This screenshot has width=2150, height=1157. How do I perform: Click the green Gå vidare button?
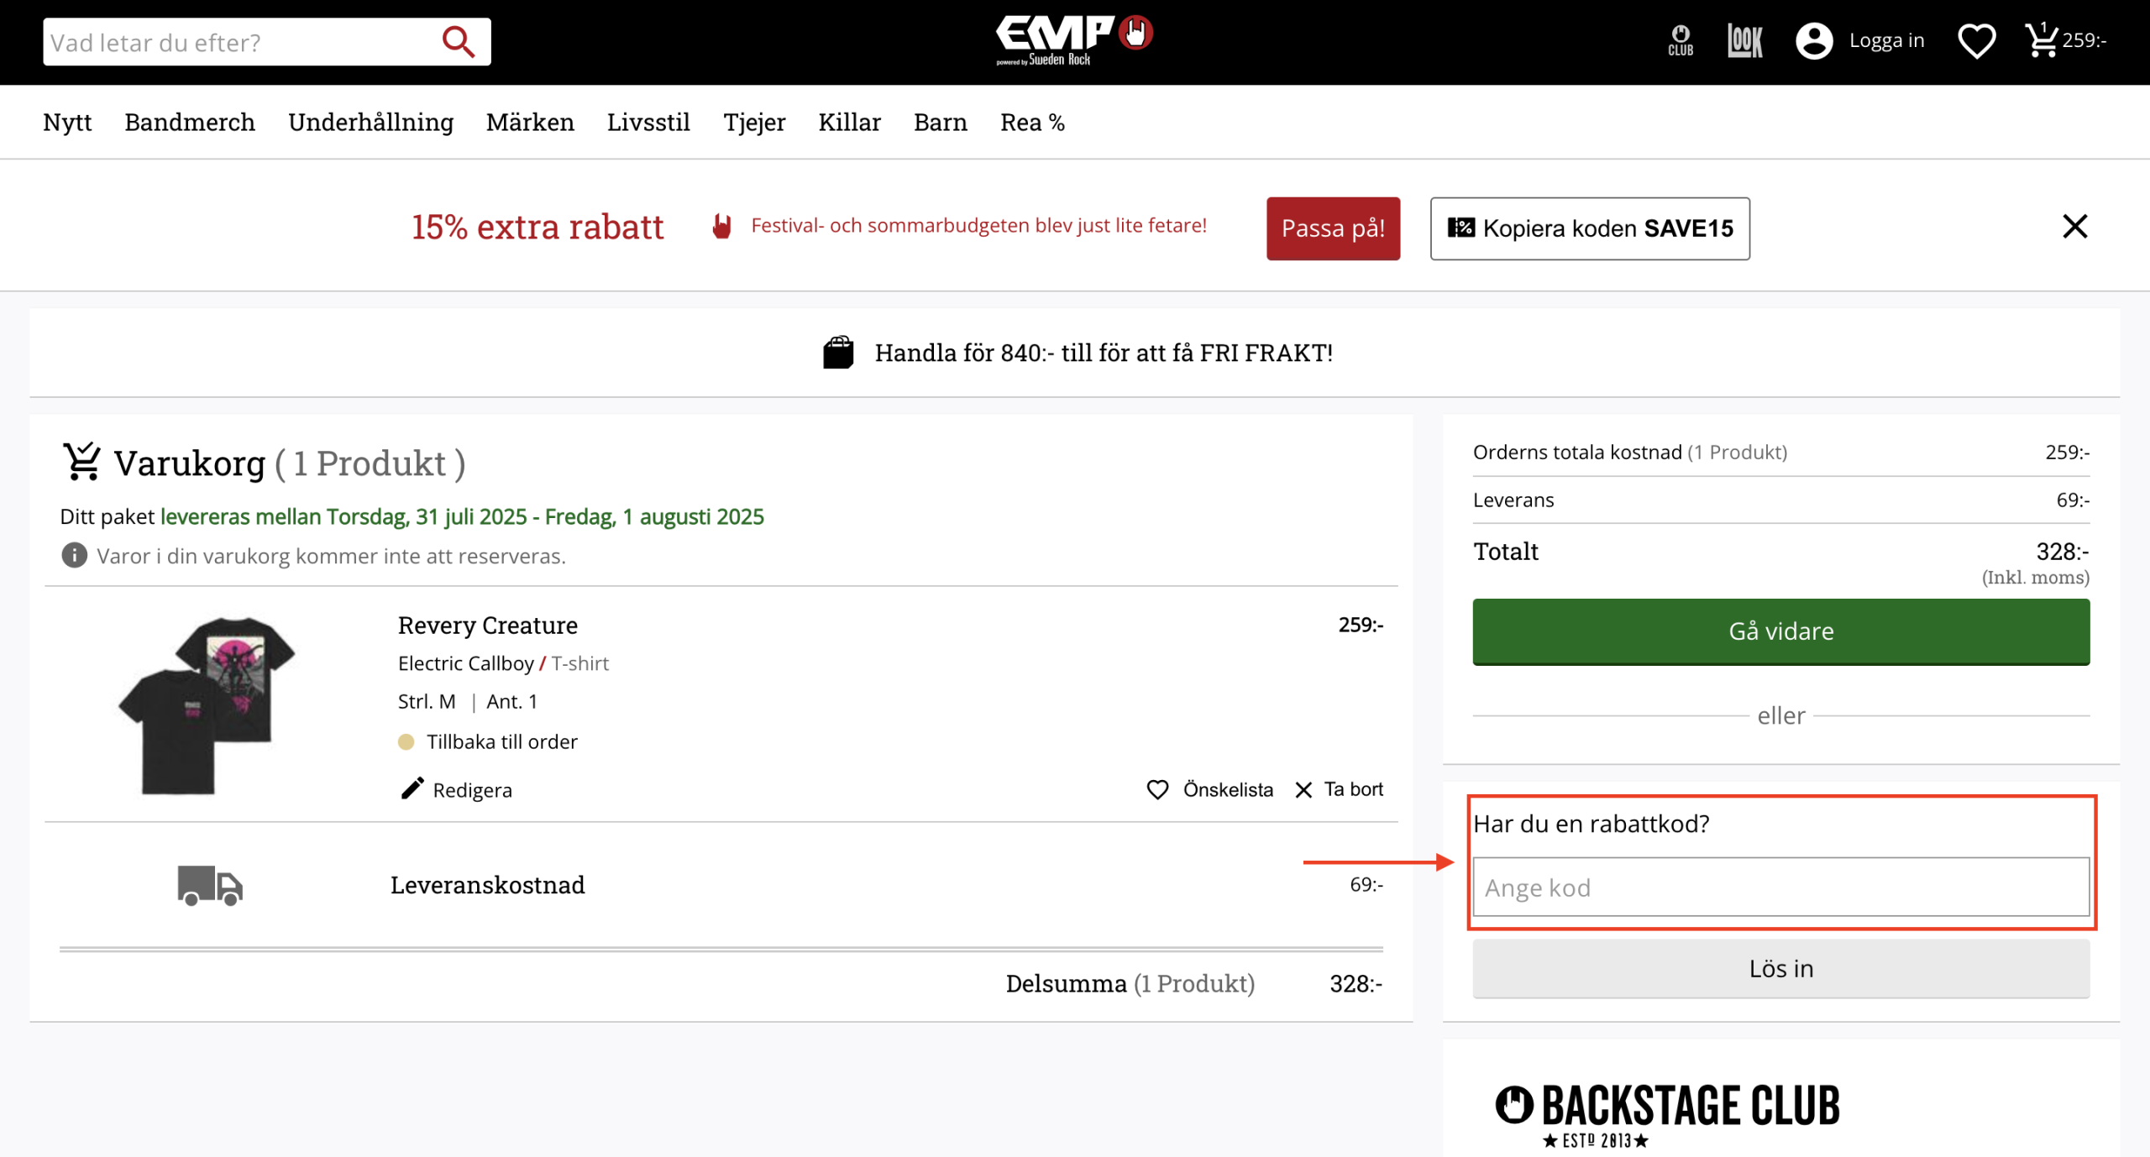[1780, 631]
